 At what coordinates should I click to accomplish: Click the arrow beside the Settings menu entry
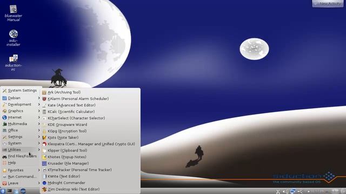coord(39,136)
